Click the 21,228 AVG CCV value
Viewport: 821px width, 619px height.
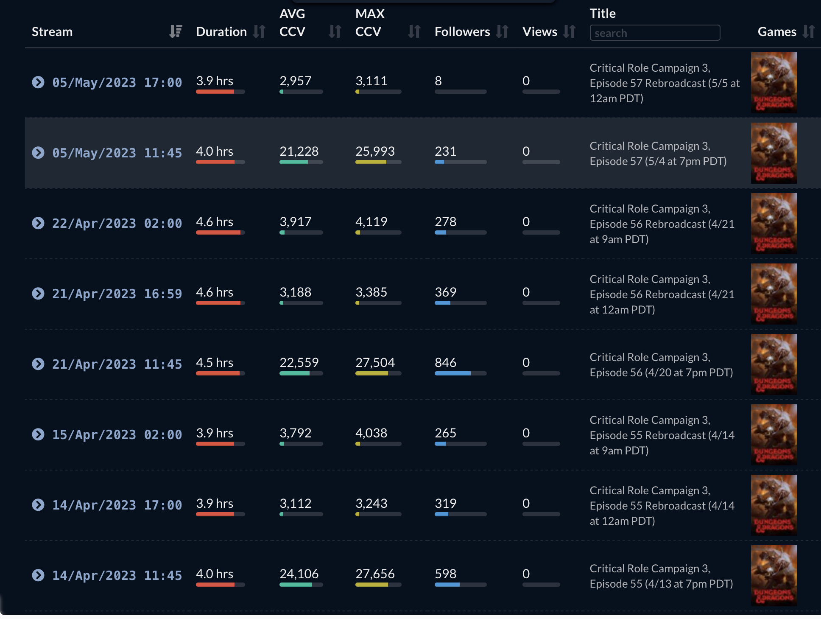pos(299,151)
